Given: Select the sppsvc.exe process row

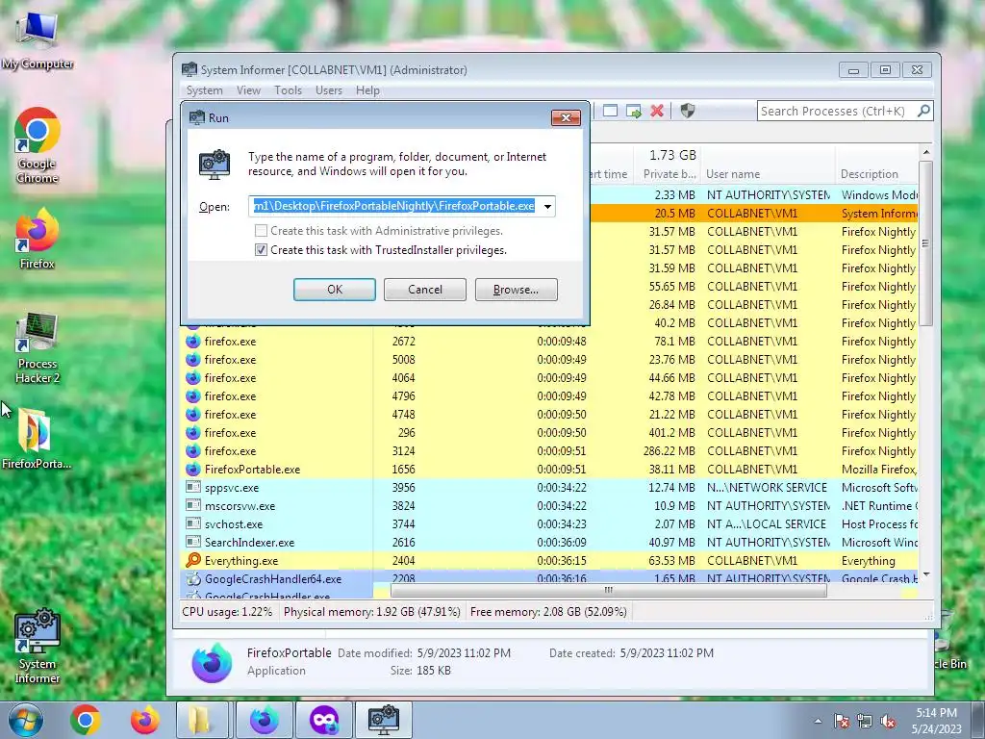Looking at the screenshot, I should (549, 488).
